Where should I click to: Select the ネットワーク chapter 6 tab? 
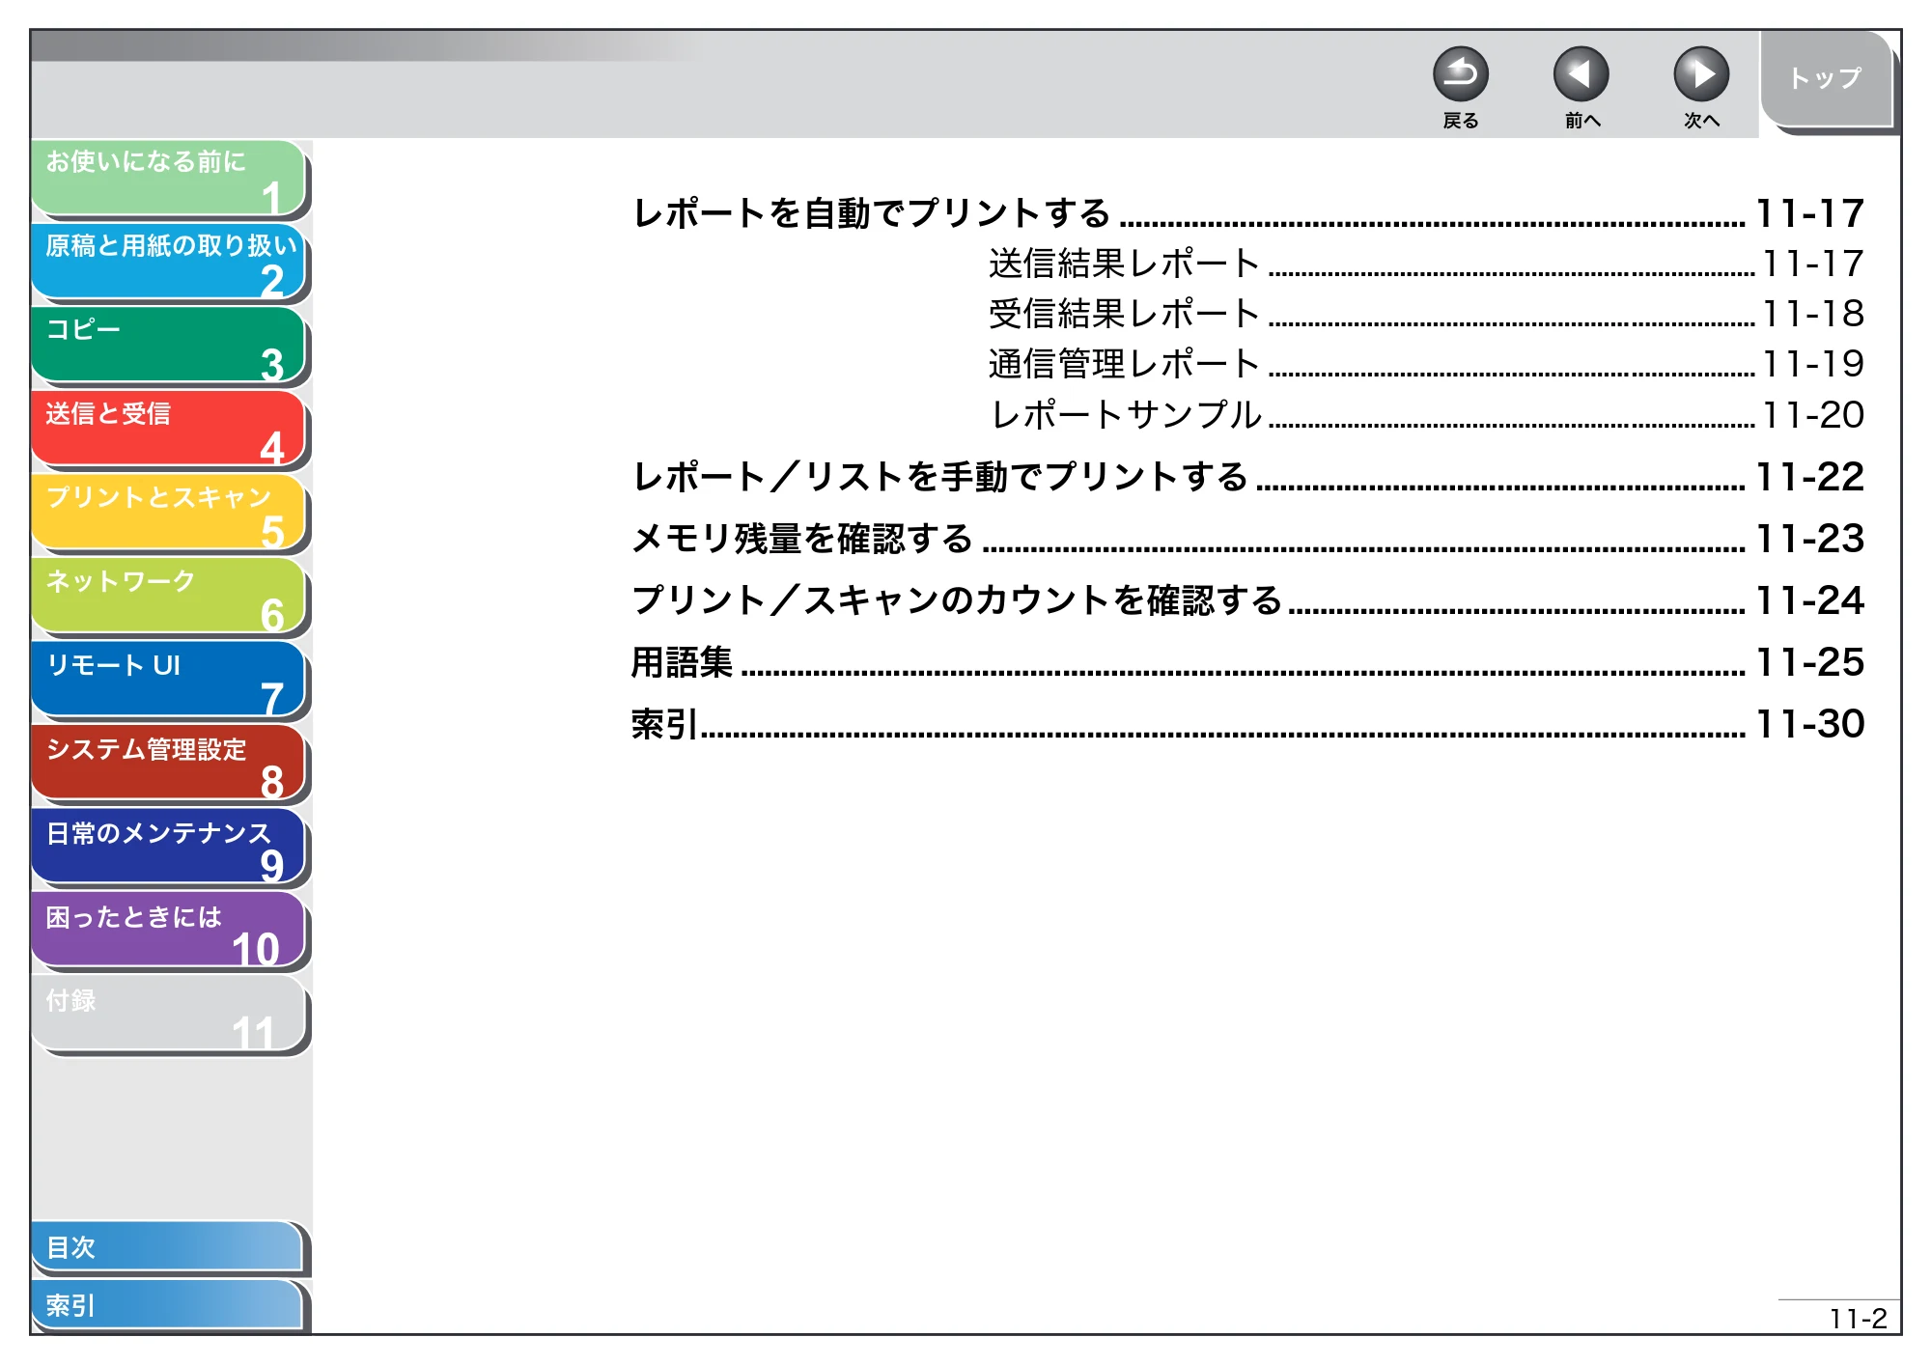(x=169, y=597)
